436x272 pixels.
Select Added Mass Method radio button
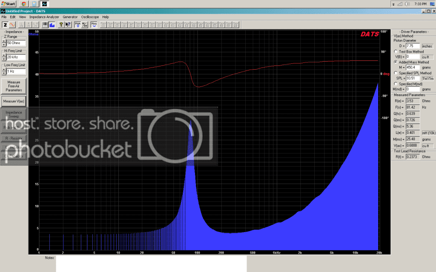point(396,62)
